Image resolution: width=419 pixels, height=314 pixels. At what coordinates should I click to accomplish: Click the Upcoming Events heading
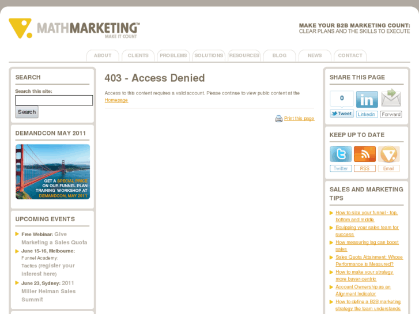click(x=45, y=219)
